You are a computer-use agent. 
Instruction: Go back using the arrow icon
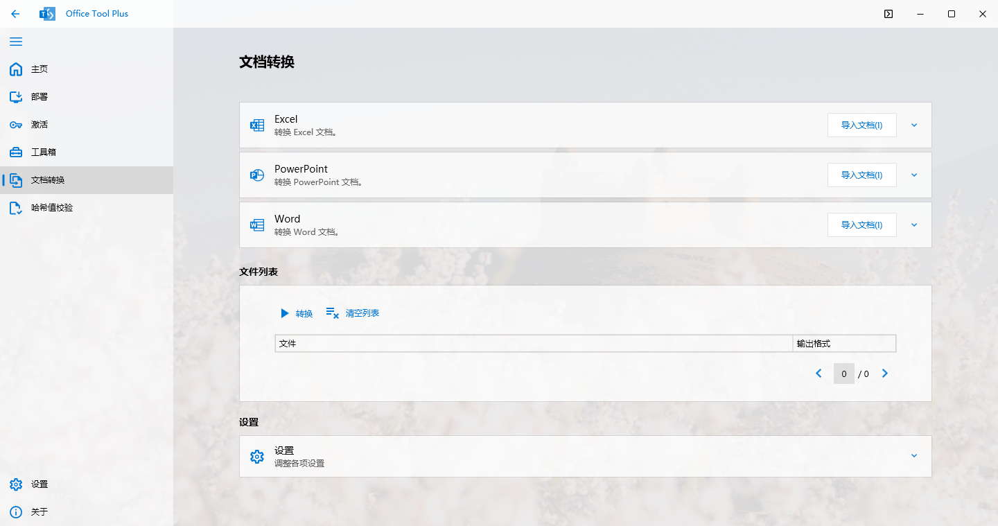click(15, 14)
